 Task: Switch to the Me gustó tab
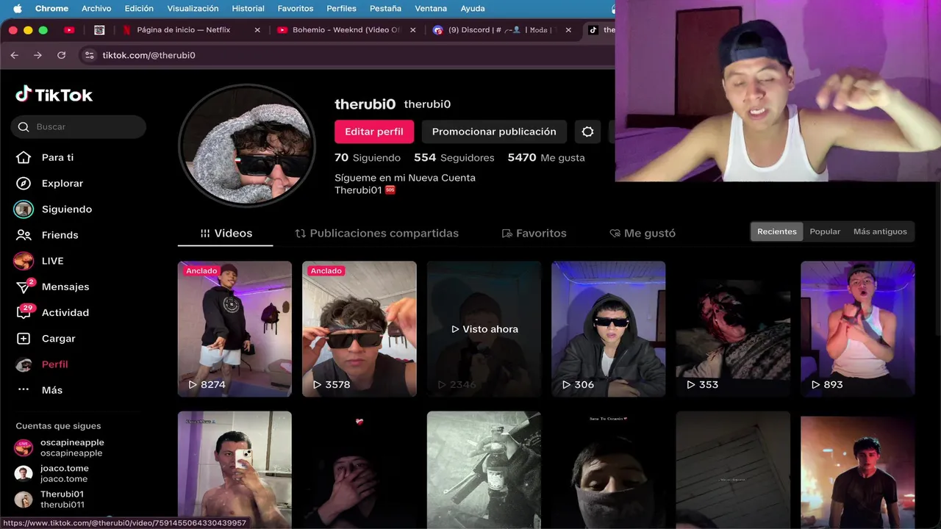643,233
